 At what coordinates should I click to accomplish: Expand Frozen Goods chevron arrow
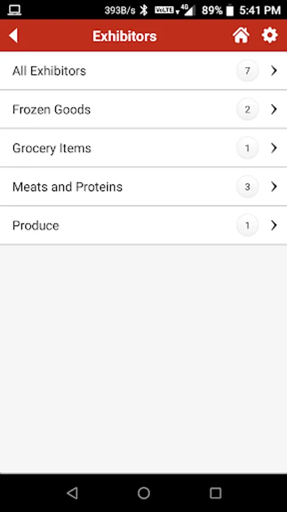[274, 109]
